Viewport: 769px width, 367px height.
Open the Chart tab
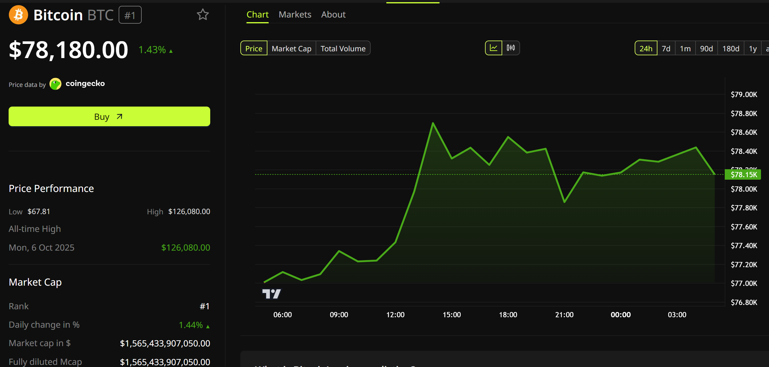point(258,14)
